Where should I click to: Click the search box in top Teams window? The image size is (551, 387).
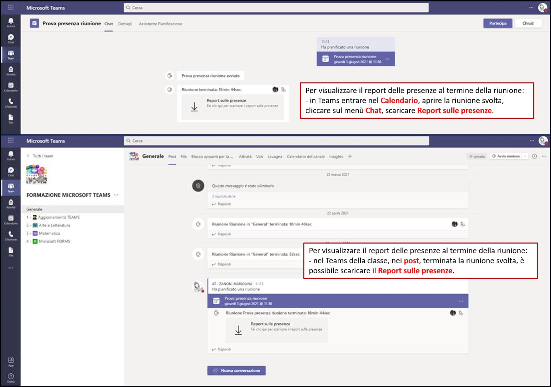tap(276, 8)
